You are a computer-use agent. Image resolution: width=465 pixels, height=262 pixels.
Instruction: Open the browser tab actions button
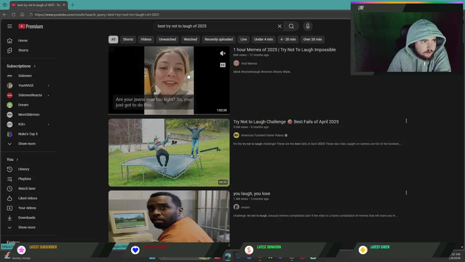(x=5, y=5)
